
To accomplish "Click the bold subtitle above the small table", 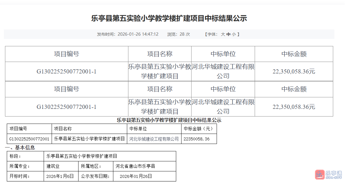I will tap(169, 120).
